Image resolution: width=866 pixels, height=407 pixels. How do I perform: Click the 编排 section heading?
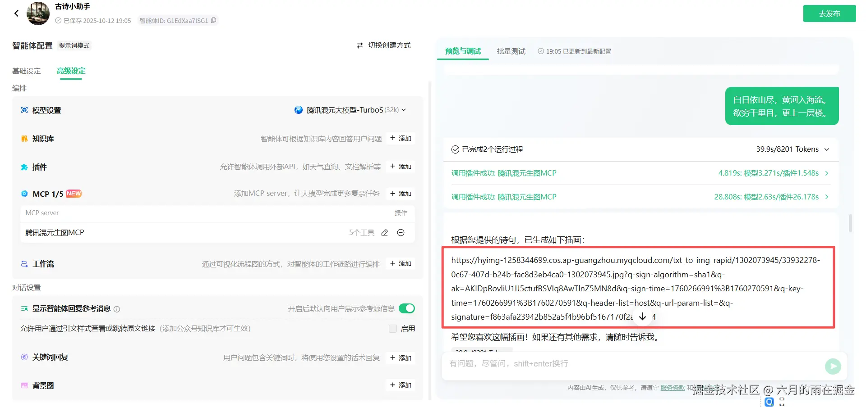[19, 88]
